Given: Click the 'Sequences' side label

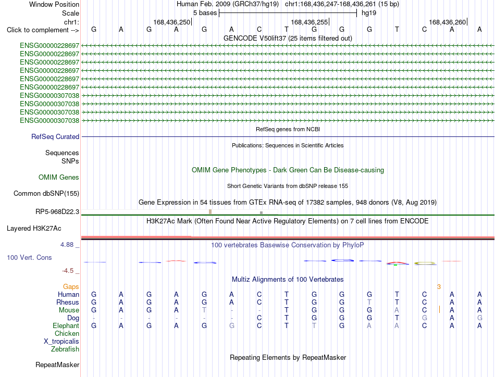Looking at the screenshot, I should pyautogui.click(x=62, y=153).
